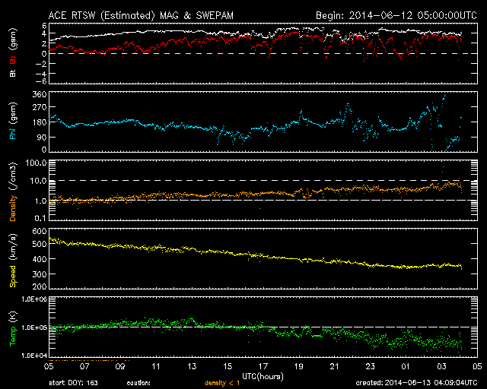
Task: Select the 360 tick on the Phi axis
Action: [x=40, y=94]
